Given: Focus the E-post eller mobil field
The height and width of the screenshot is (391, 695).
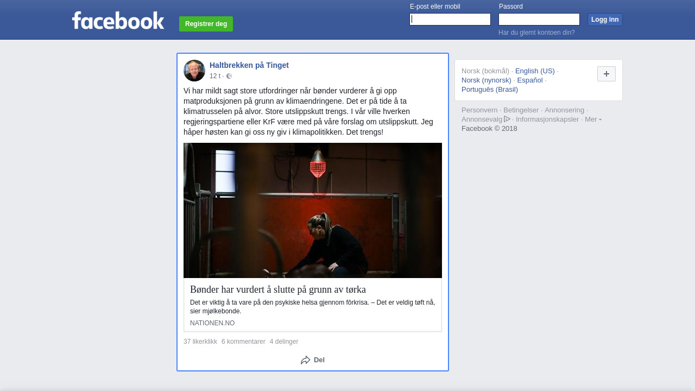Looking at the screenshot, I should (450, 20).
